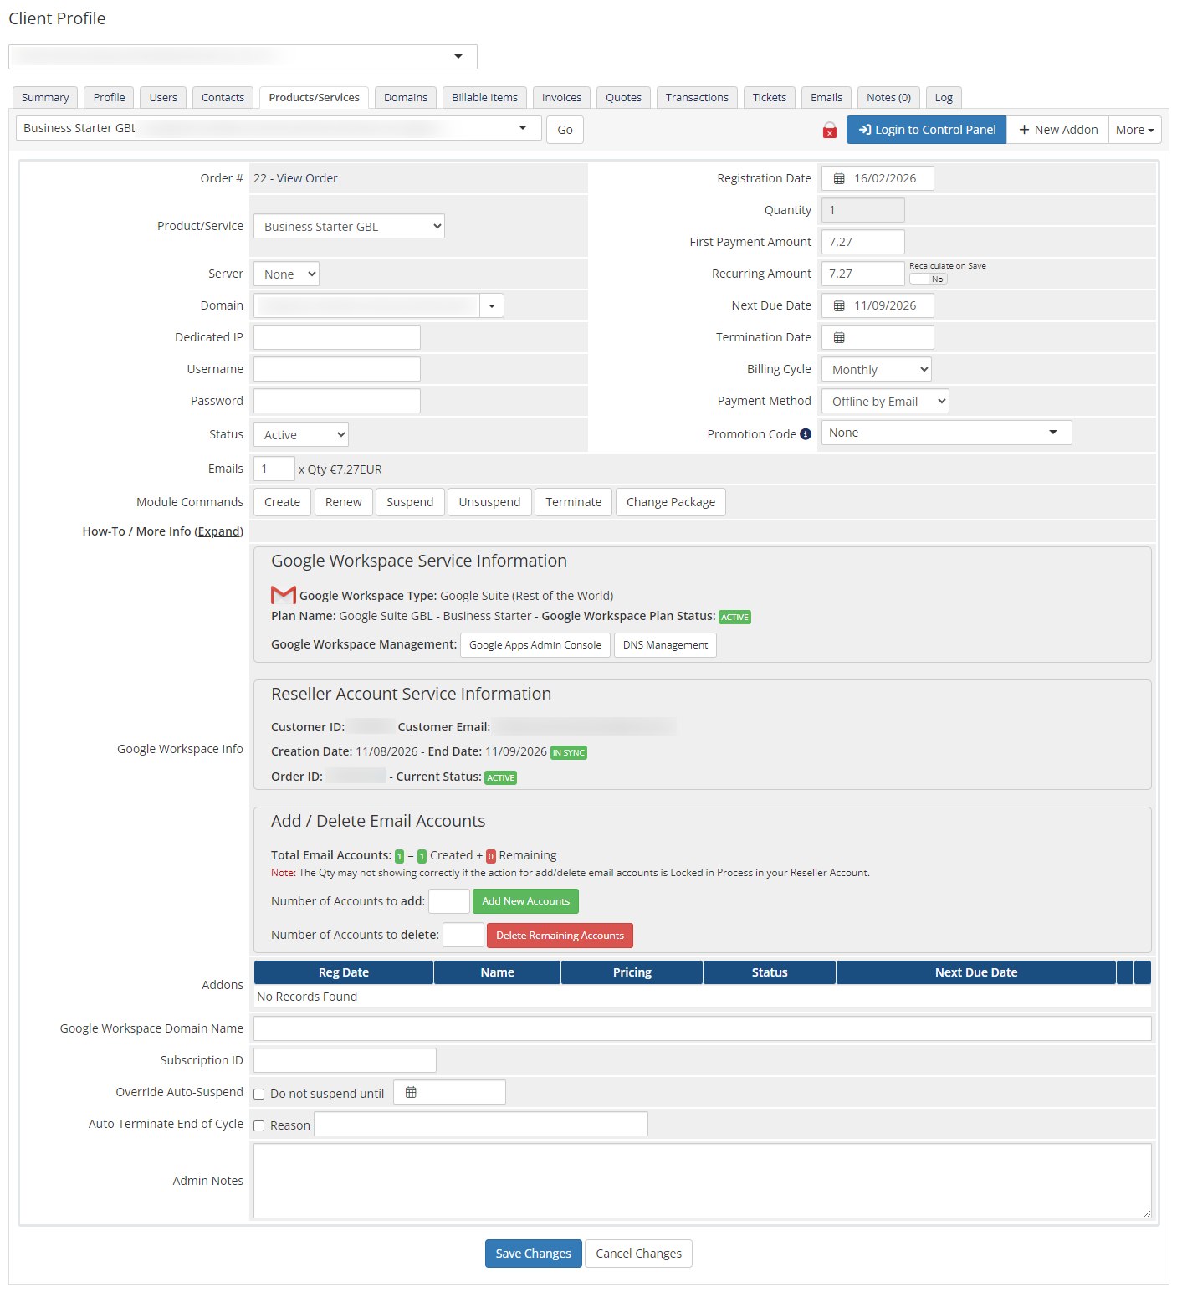Open the Users tab
1182x1292 pixels.
pos(163,97)
